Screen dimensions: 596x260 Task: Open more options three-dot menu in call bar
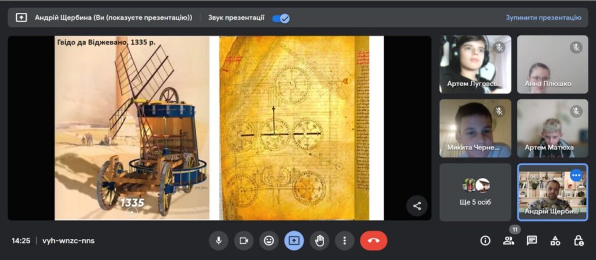(x=345, y=240)
